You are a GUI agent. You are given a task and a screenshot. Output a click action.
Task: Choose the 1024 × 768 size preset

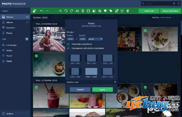[108, 59]
